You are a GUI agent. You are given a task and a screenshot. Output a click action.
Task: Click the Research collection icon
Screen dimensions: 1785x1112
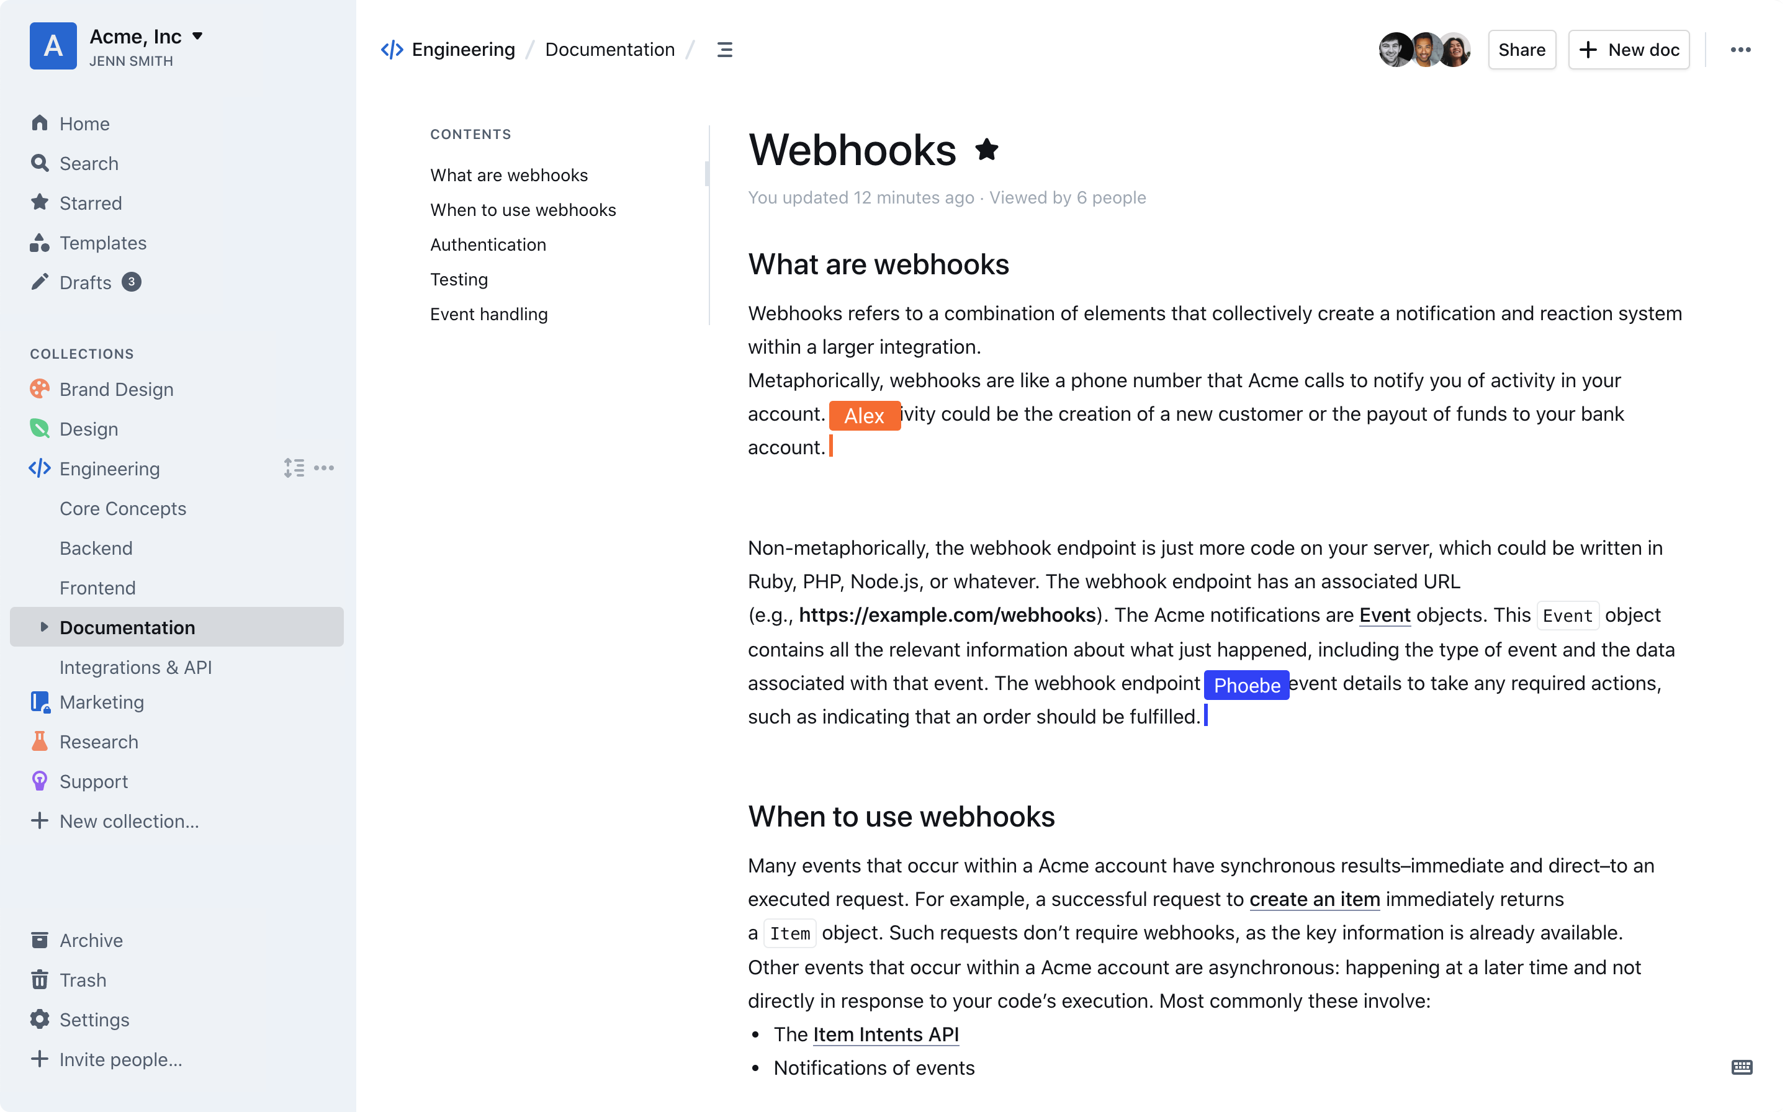pos(40,742)
